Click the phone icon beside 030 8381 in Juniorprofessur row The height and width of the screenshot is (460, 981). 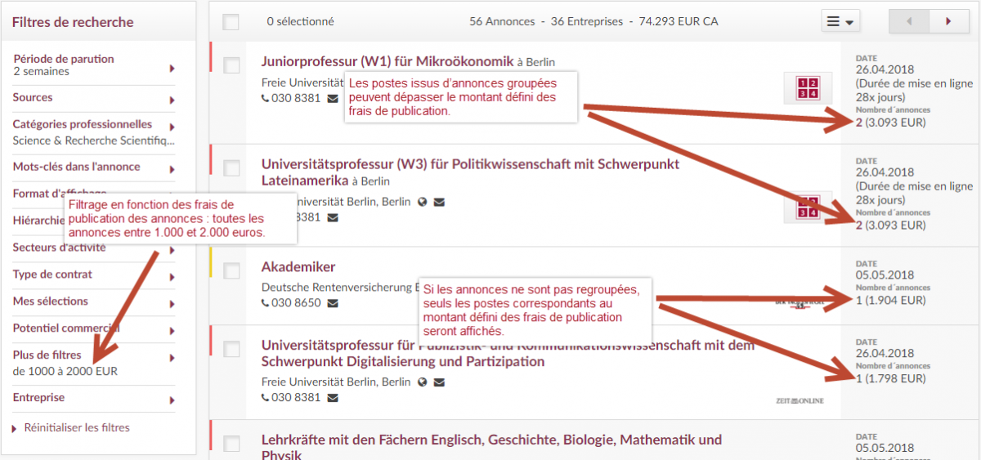[265, 99]
